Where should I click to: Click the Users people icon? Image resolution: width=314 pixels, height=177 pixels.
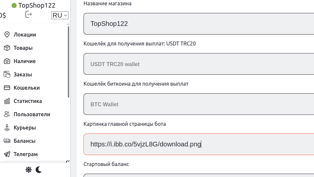pos(7,114)
